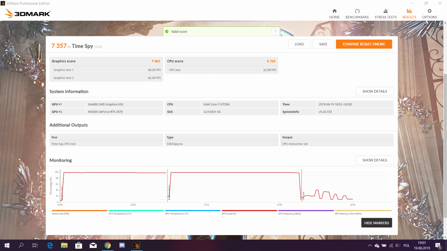
Task: Open Windows Start menu
Action: click(7, 245)
